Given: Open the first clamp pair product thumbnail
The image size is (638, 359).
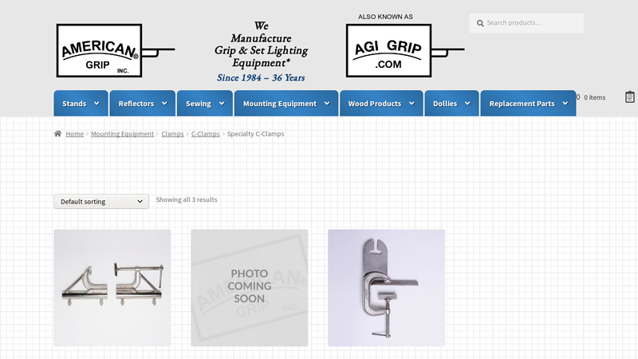Looking at the screenshot, I should [x=112, y=288].
